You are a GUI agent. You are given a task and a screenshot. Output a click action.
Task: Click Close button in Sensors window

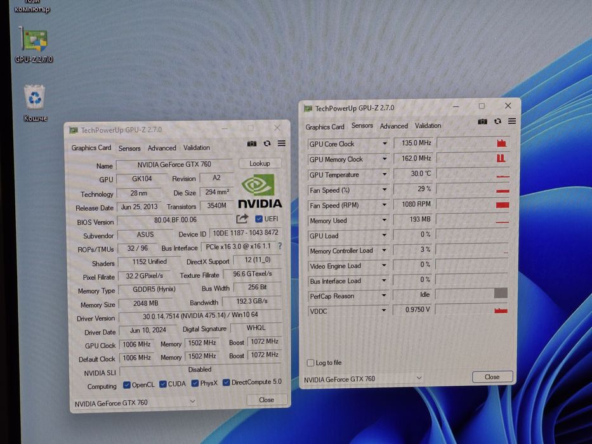(492, 377)
